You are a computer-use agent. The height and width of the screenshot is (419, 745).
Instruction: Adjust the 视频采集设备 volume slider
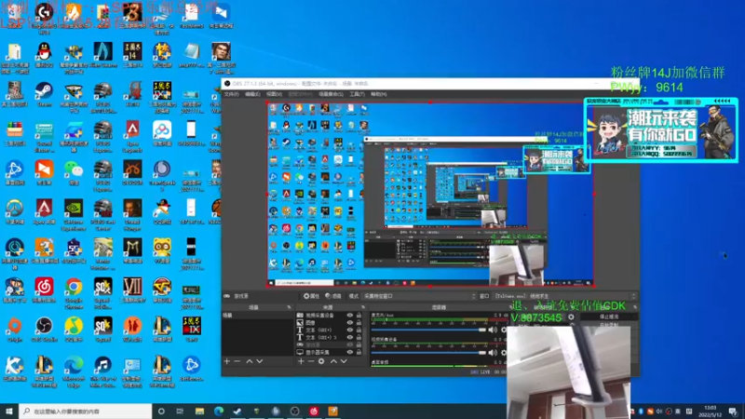[x=429, y=353]
